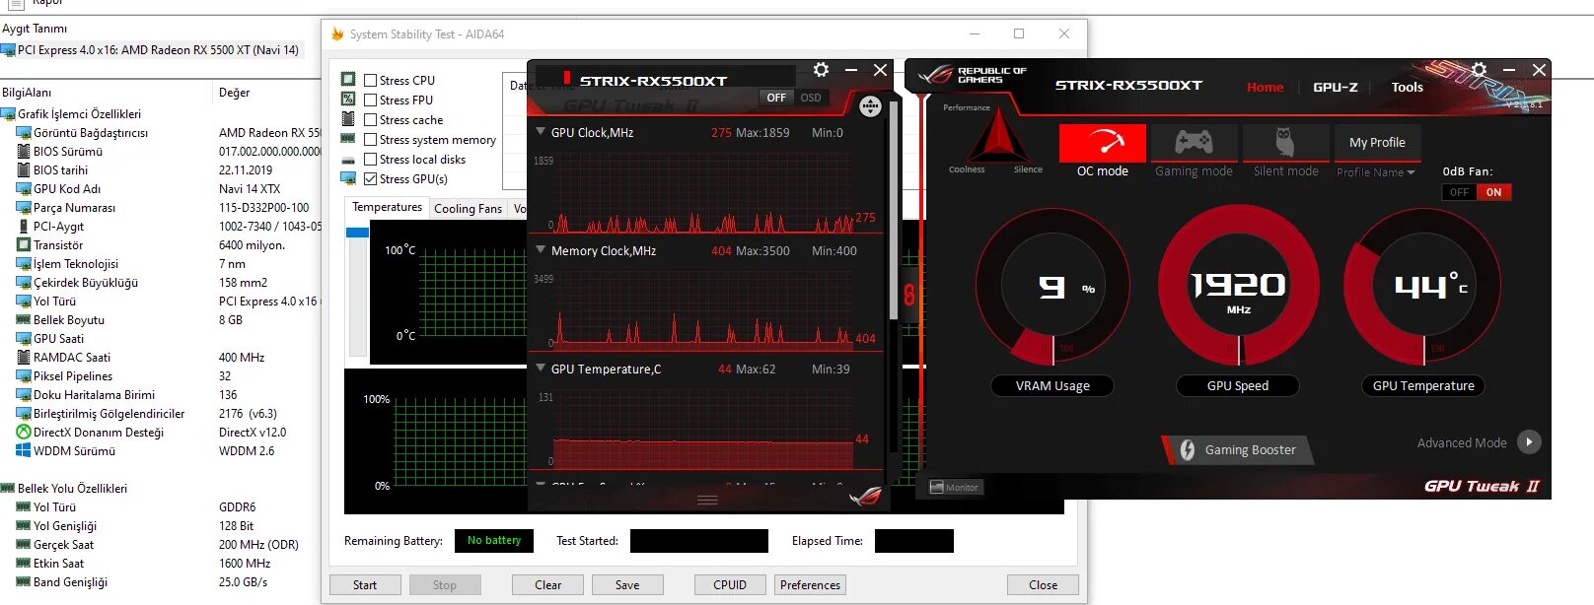Click the Değer column header

[235, 93]
